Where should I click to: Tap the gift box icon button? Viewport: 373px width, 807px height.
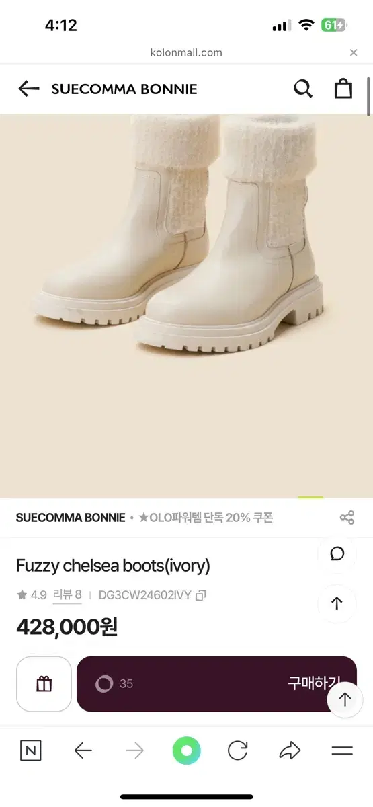tap(44, 684)
